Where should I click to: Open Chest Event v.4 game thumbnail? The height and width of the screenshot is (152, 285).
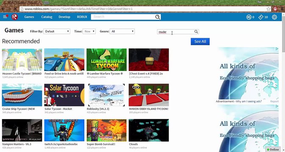(149, 60)
